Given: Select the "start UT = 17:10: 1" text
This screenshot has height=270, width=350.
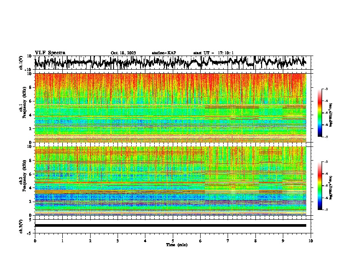Looking at the screenshot, I should coord(213,53).
